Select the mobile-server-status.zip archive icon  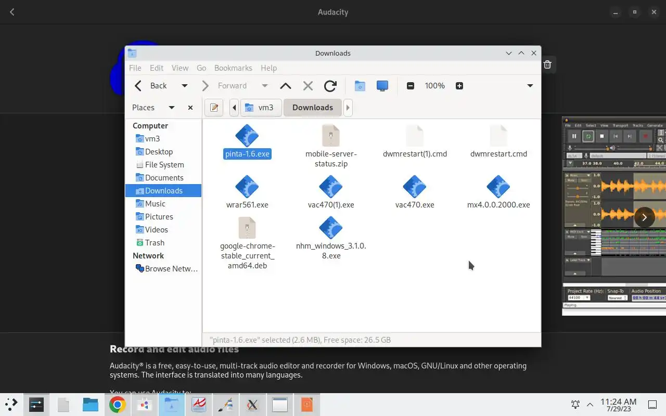[331, 136]
